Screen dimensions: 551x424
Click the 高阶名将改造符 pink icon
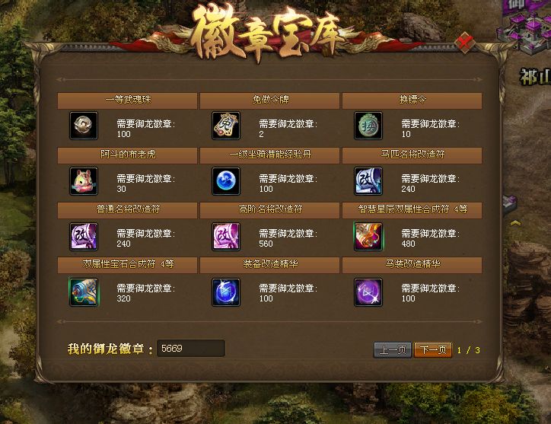pos(226,236)
